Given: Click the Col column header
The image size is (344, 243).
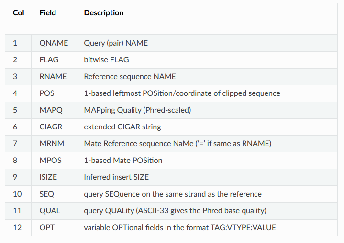Looking at the screenshot, I should click(19, 13).
